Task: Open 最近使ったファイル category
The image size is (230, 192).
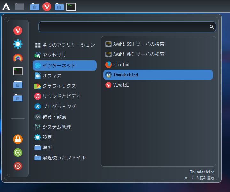Action: 65,158
